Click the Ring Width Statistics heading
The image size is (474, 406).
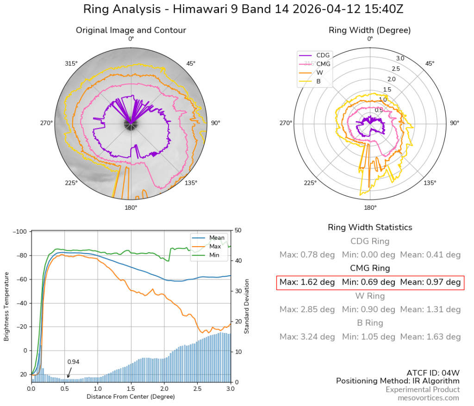tap(370, 227)
